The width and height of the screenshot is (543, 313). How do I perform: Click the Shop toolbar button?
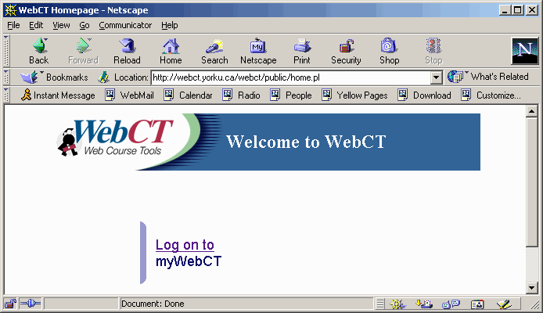pos(389,51)
